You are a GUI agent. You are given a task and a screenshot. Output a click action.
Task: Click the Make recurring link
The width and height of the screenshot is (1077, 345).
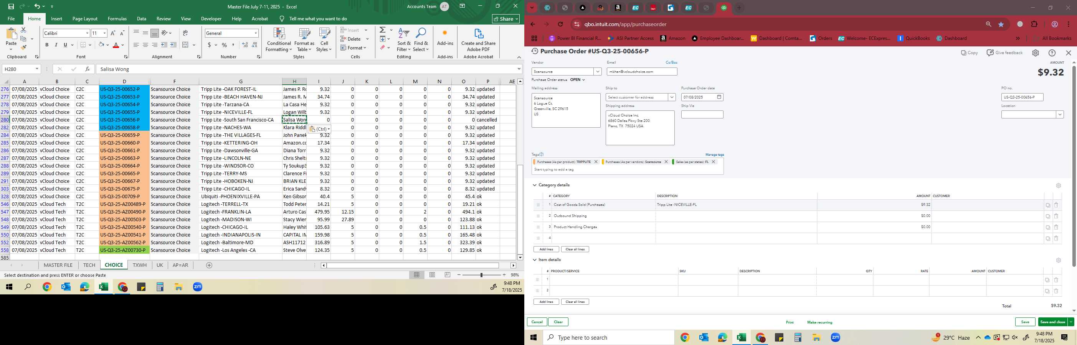pos(819,322)
